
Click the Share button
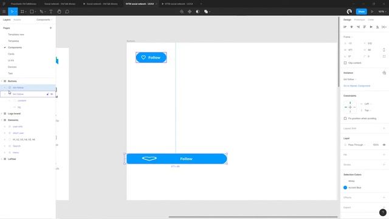click(x=361, y=12)
